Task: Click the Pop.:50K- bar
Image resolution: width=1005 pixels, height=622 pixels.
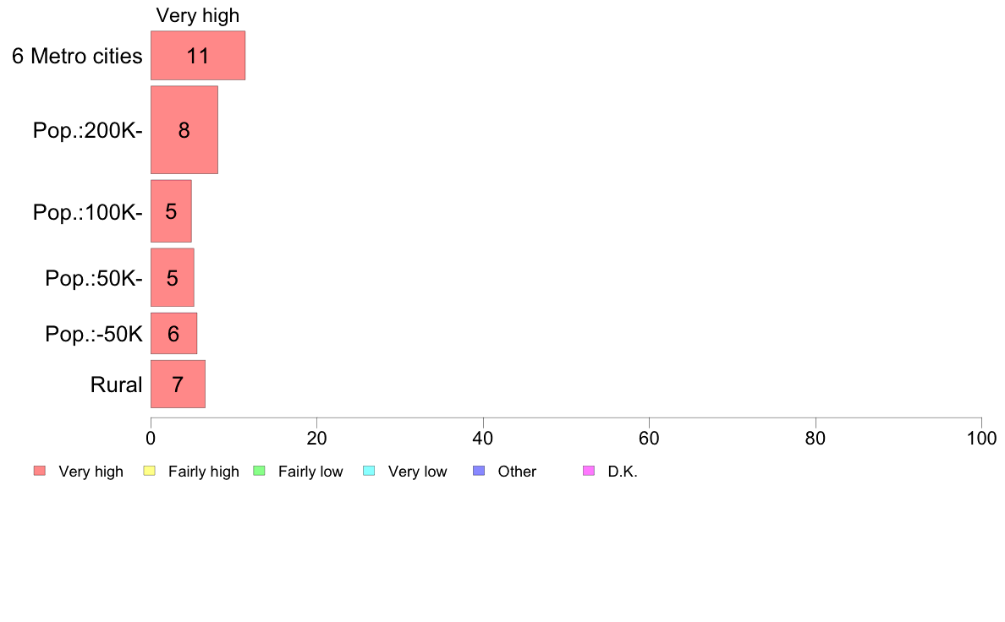Action: point(172,277)
